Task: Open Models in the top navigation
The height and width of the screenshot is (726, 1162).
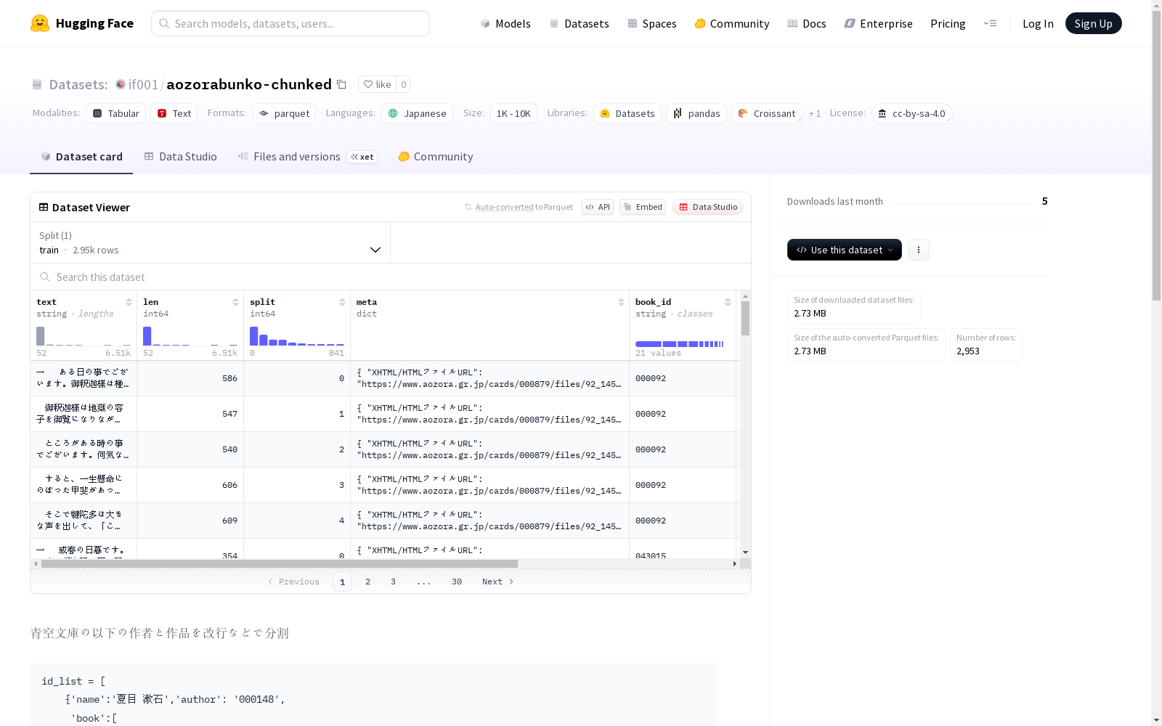Action: [505, 23]
